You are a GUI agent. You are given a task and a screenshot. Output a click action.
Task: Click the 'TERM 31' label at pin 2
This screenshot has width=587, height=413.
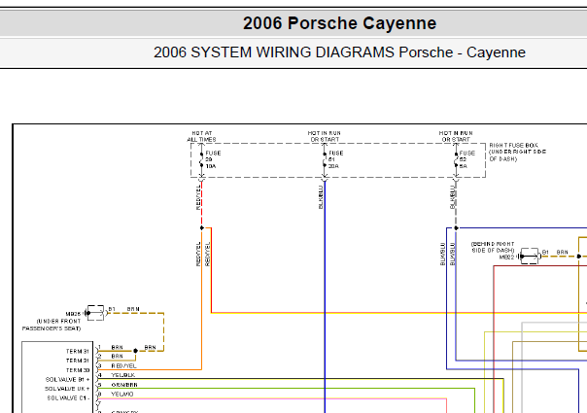click(78, 361)
